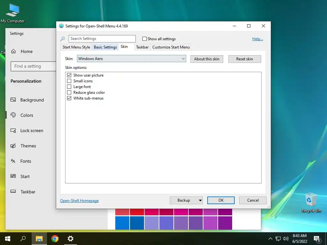Screen dimensions: 327x245
Task: Confirm with the OK button
Action: point(221,200)
